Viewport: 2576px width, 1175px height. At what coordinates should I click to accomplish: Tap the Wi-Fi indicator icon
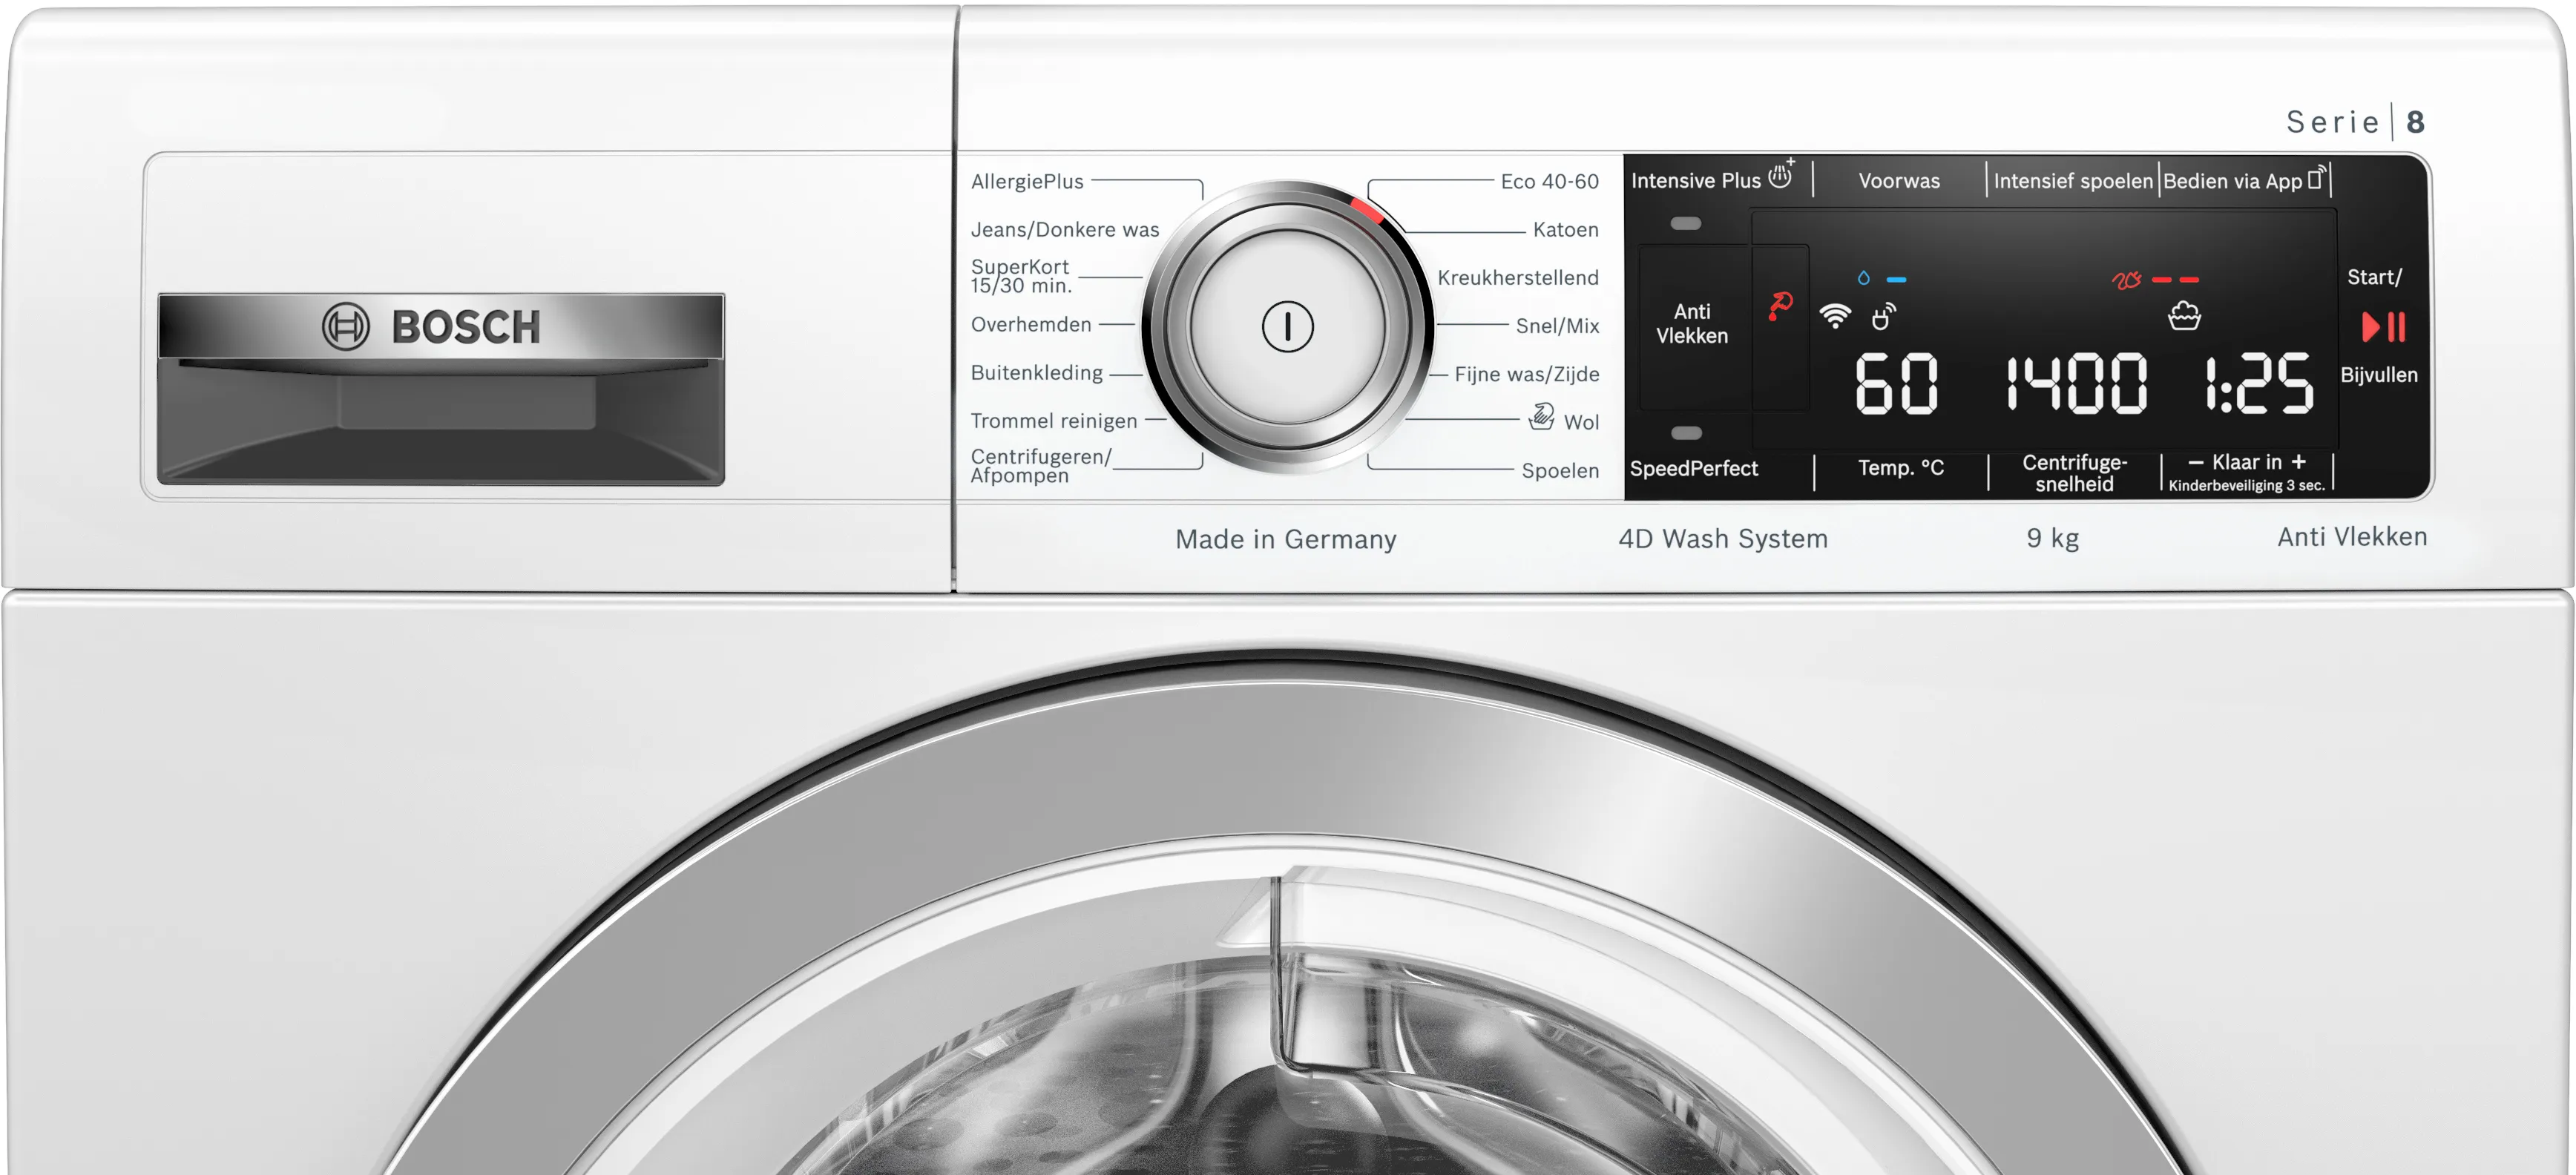1835,316
